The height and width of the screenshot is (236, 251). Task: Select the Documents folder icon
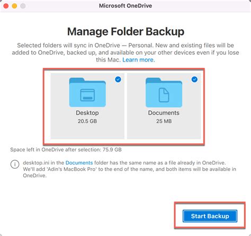pos(164,92)
